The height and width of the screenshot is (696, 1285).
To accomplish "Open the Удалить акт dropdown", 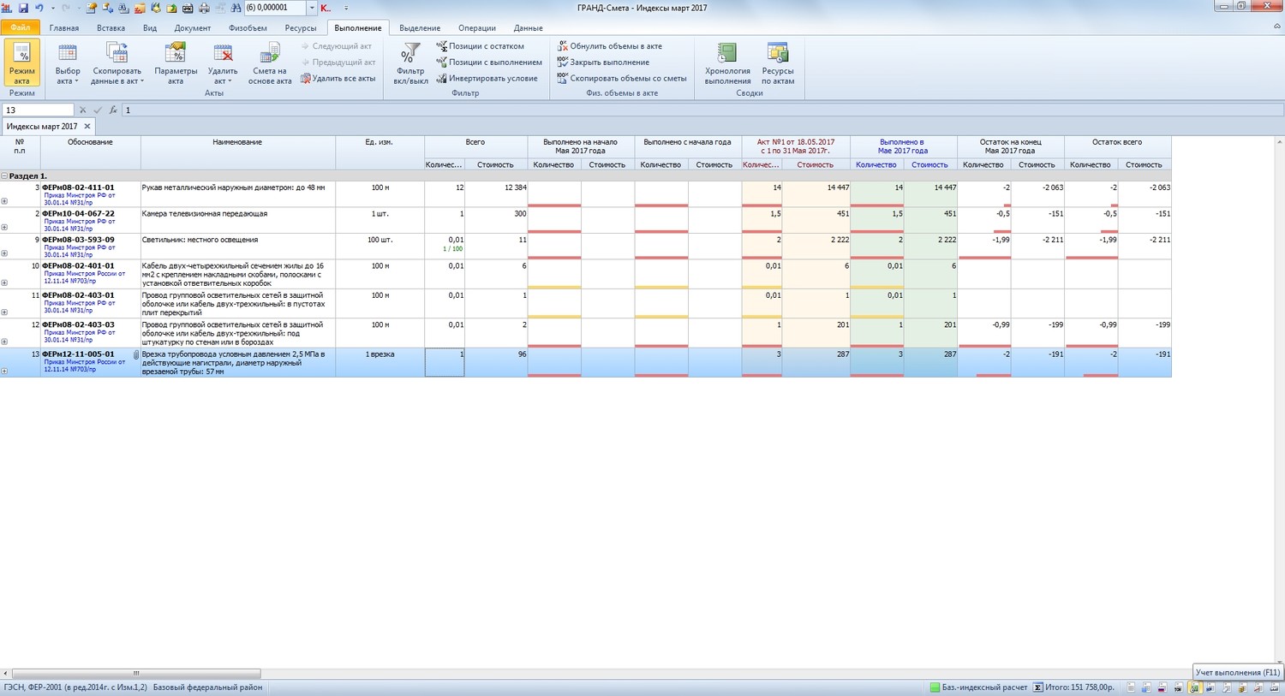I will tap(223, 65).
